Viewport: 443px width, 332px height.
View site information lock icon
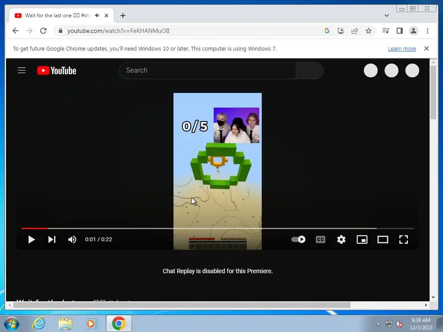[x=60, y=31]
